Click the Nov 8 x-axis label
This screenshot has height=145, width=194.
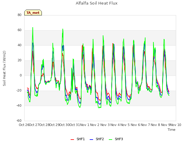coord(156,125)
